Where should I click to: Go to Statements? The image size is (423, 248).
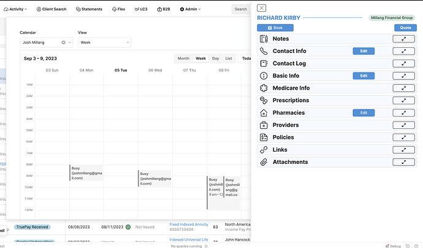(x=89, y=9)
